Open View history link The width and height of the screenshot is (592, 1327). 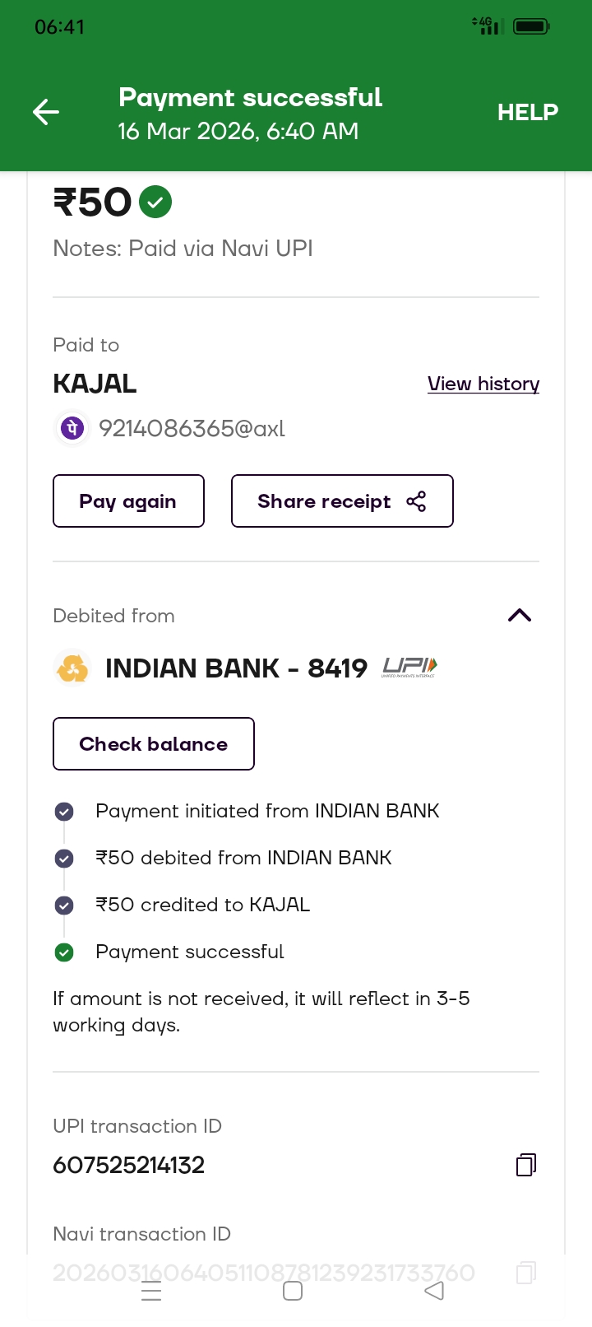[x=483, y=384]
